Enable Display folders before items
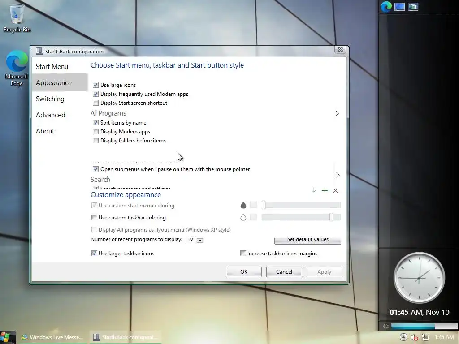Screen dimensions: 459x344 [x=95, y=141]
